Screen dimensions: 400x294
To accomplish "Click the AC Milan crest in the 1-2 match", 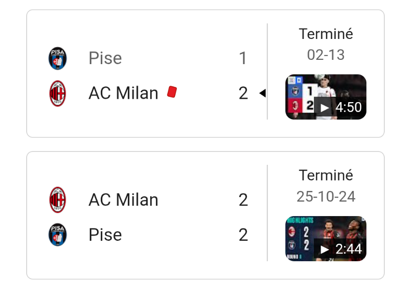I will (x=58, y=93).
